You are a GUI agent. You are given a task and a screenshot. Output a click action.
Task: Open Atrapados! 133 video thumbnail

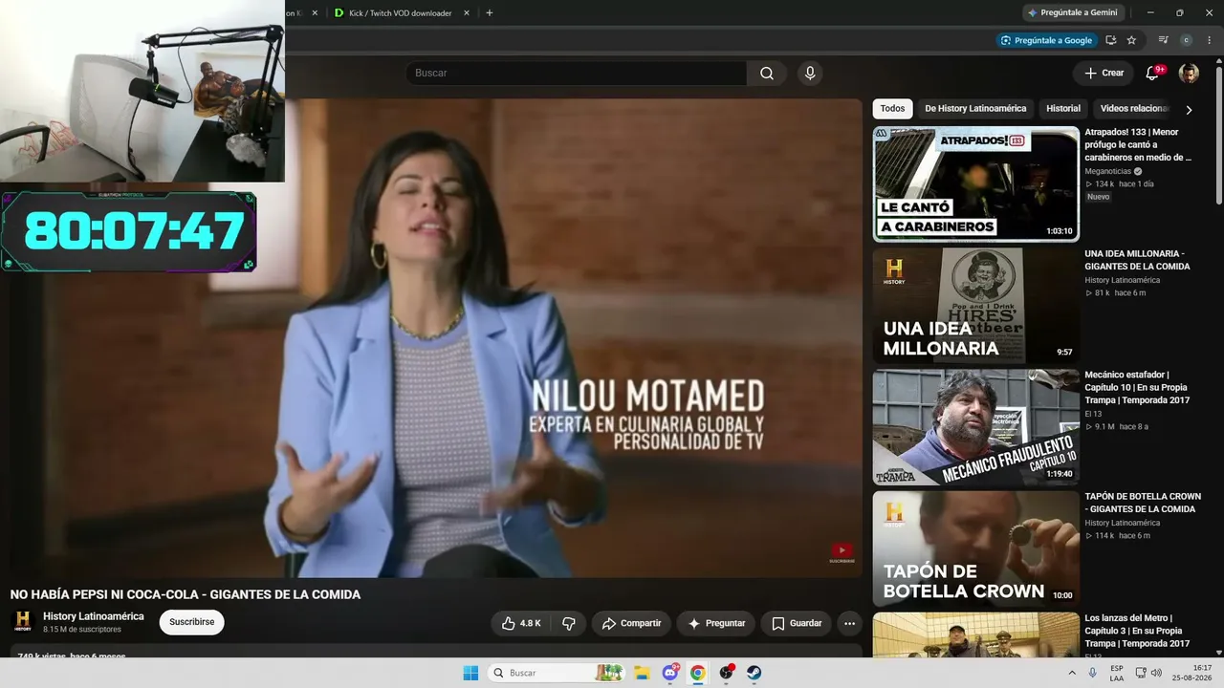[976, 183]
